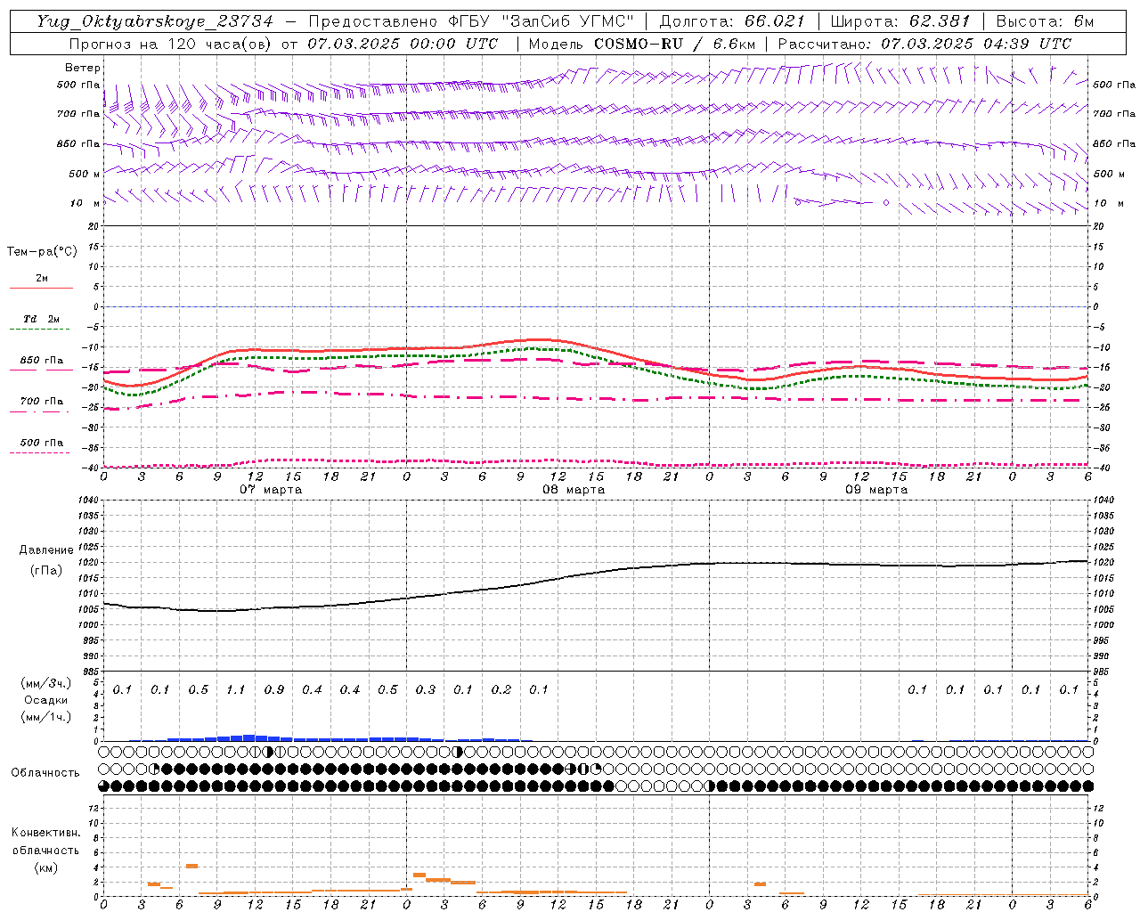Click the 08 марта date label

[574, 490]
